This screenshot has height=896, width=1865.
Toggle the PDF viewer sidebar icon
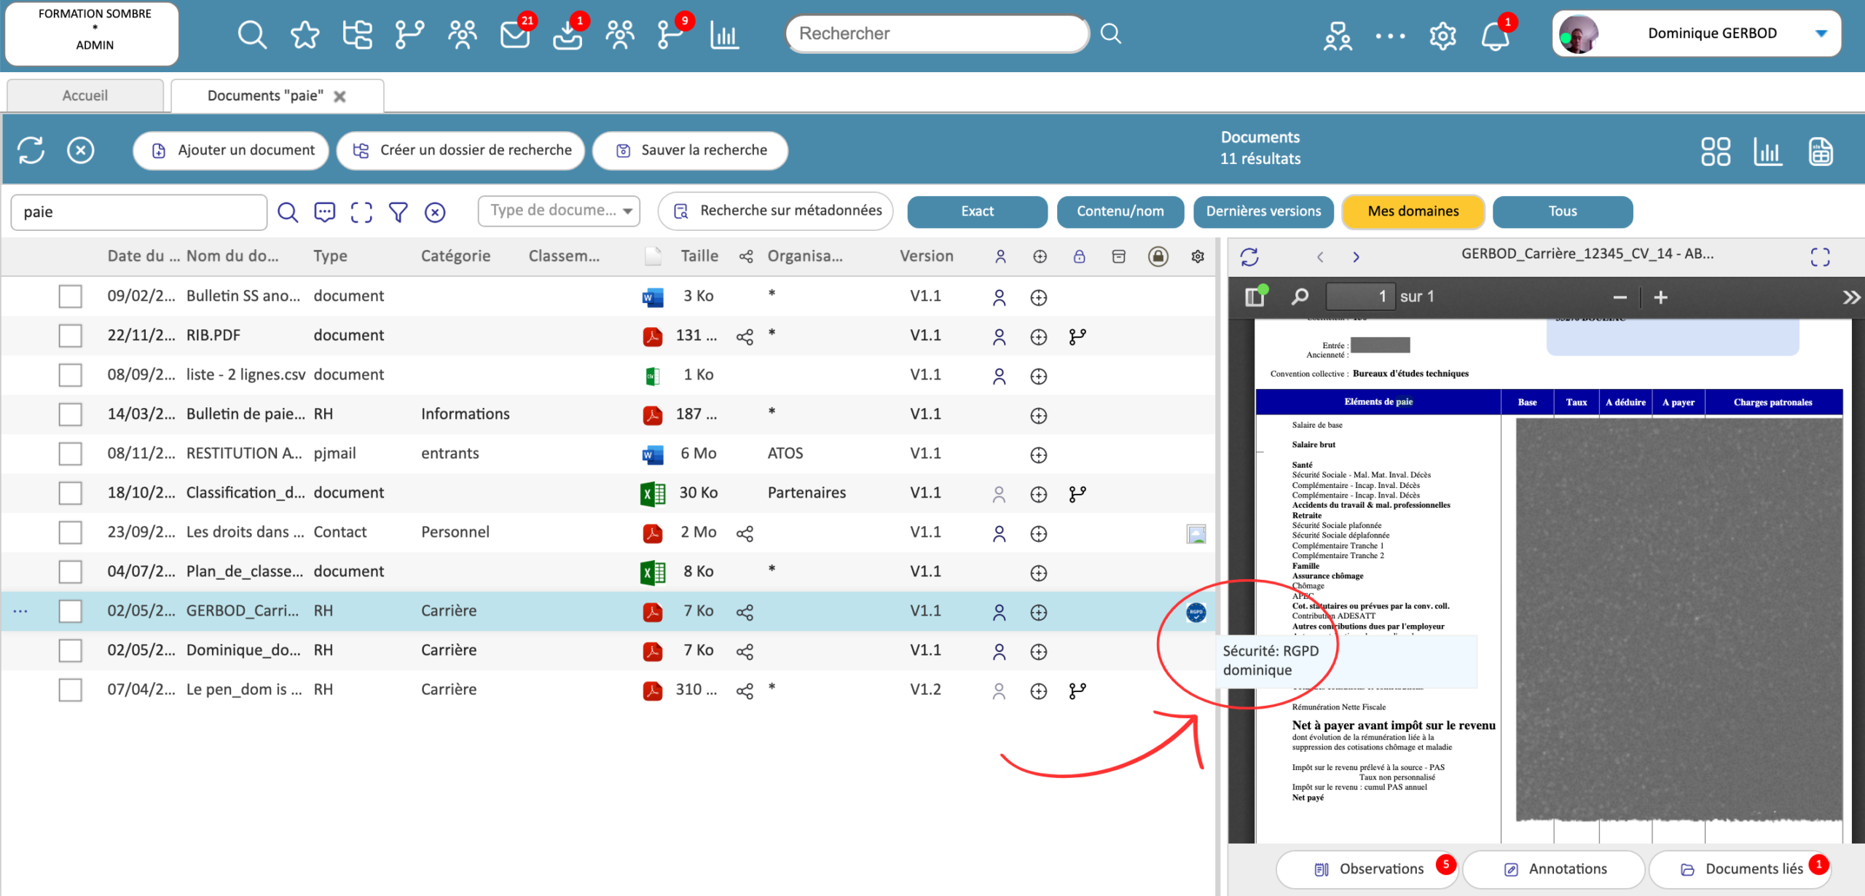click(x=1255, y=296)
